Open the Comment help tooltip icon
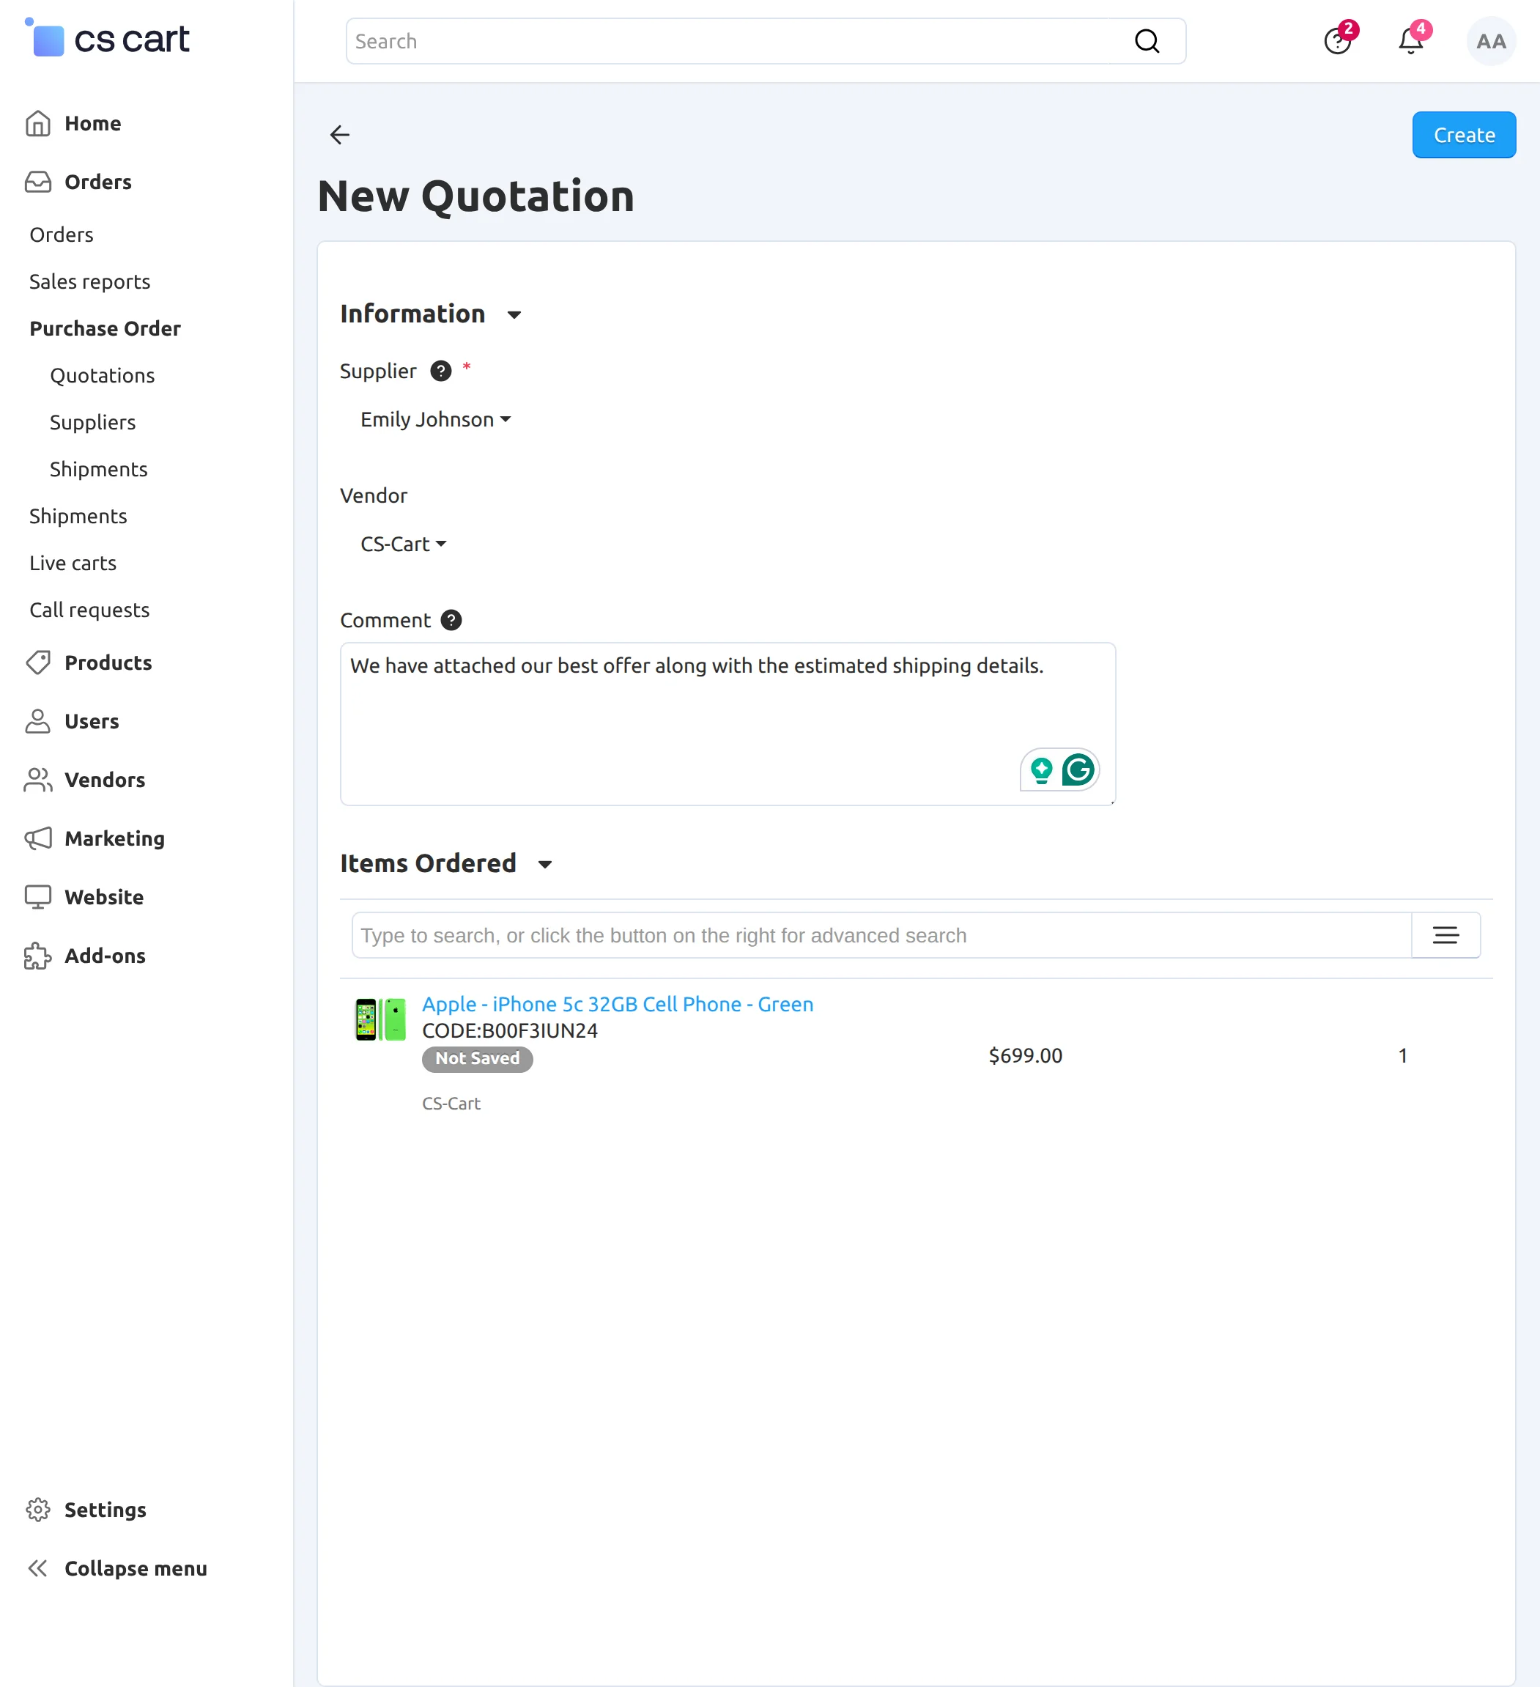Viewport: 1540px width, 1687px height. [451, 620]
